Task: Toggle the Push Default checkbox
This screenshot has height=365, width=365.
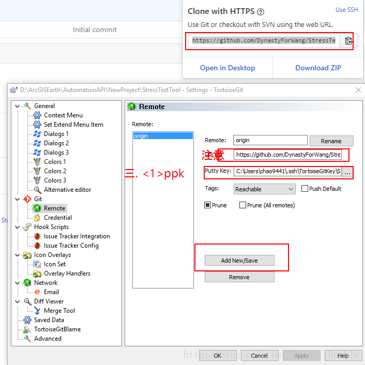Action: pyautogui.click(x=305, y=189)
